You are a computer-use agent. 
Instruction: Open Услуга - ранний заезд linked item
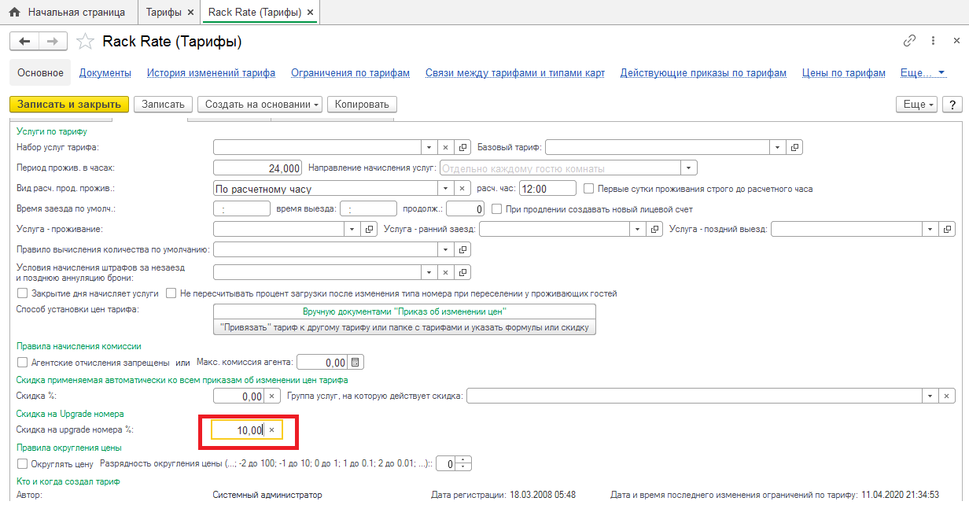point(655,229)
